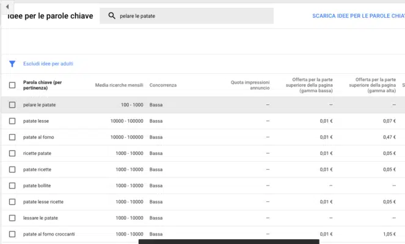Screen dimensions: 405x244
Task: Sort by 'Media ricerche mensili' column header
Action: [x=119, y=85]
